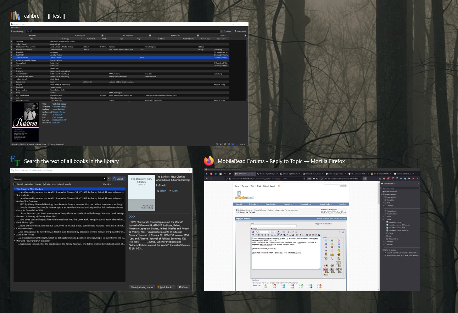Click Show indexing status
The image size is (458, 313).
pyautogui.click(x=142, y=287)
